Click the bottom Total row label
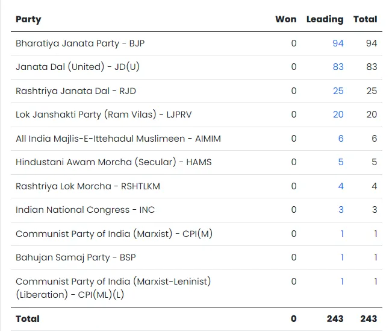 [28, 318]
